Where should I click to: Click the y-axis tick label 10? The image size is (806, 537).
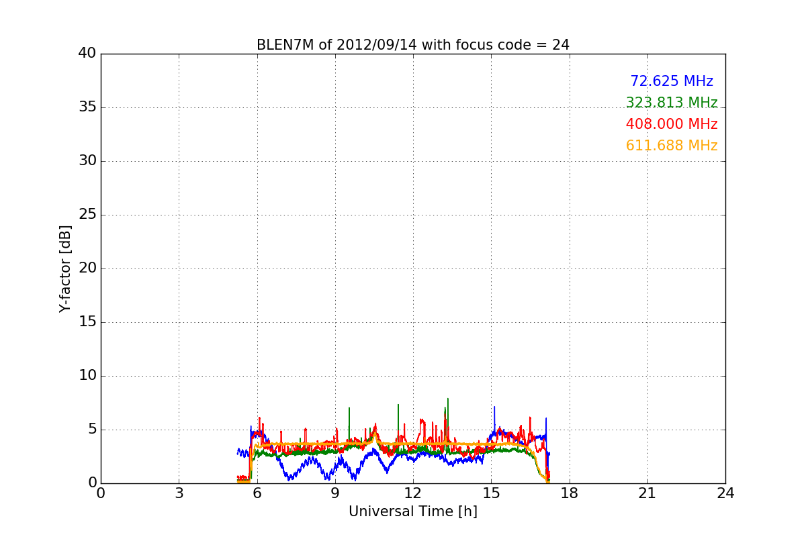tap(87, 376)
